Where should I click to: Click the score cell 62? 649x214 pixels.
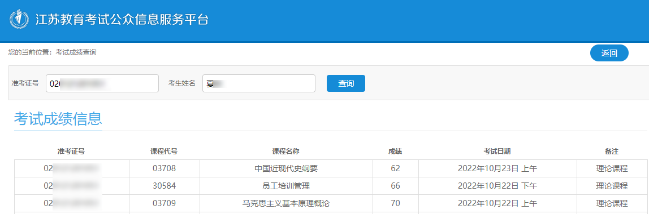tap(395, 168)
